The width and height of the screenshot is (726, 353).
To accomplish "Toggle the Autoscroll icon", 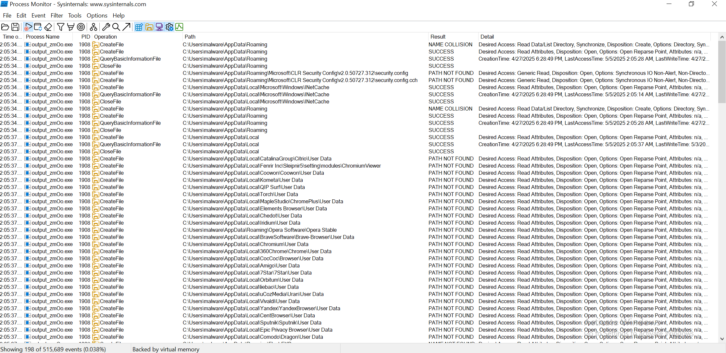I will point(38,27).
